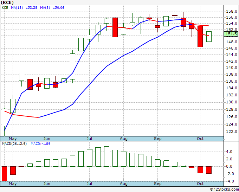Click the 4.0 MACD axis label
The height and width of the screenshot is (192, 239).
click(x=229, y=152)
